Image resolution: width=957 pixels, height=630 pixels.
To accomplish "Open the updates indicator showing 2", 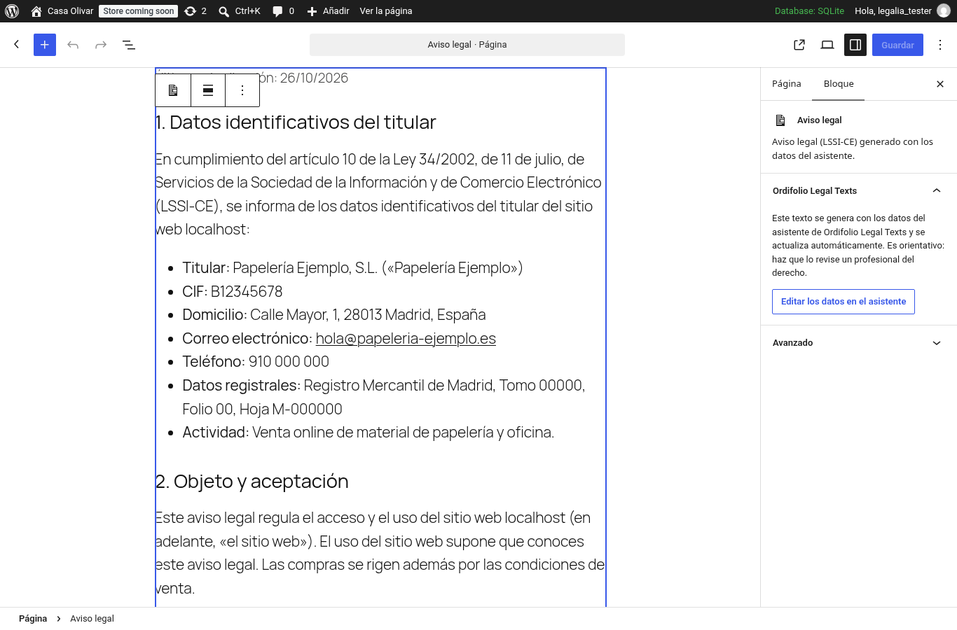I will tap(195, 11).
